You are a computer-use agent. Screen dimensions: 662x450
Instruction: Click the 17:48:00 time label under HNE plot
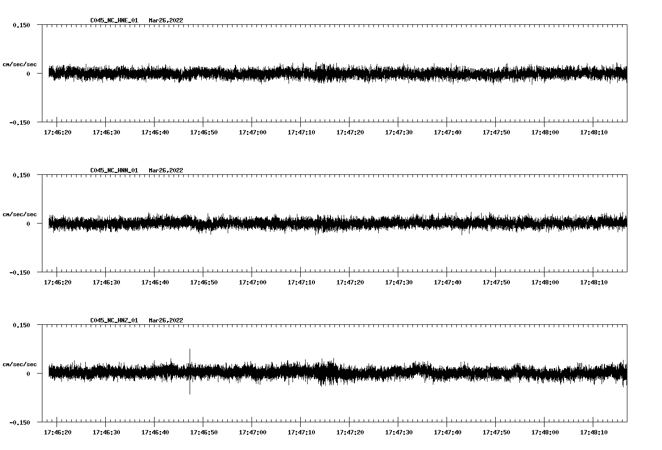[x=545, y=132]
